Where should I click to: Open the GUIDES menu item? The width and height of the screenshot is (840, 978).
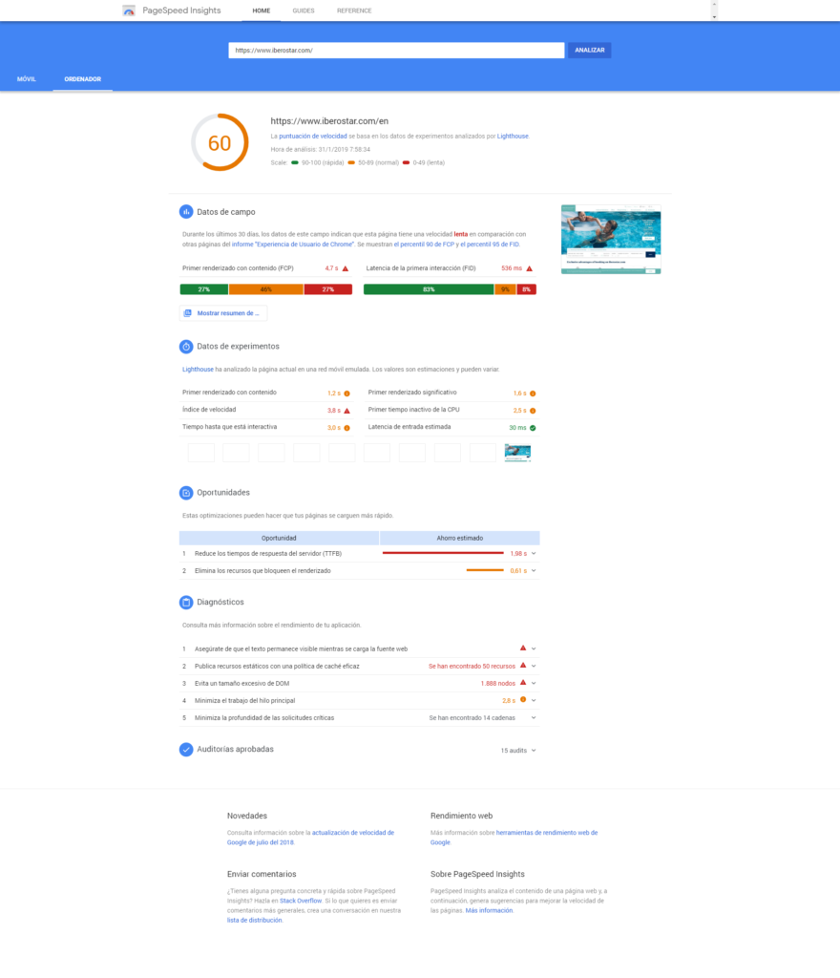(304, 11)
